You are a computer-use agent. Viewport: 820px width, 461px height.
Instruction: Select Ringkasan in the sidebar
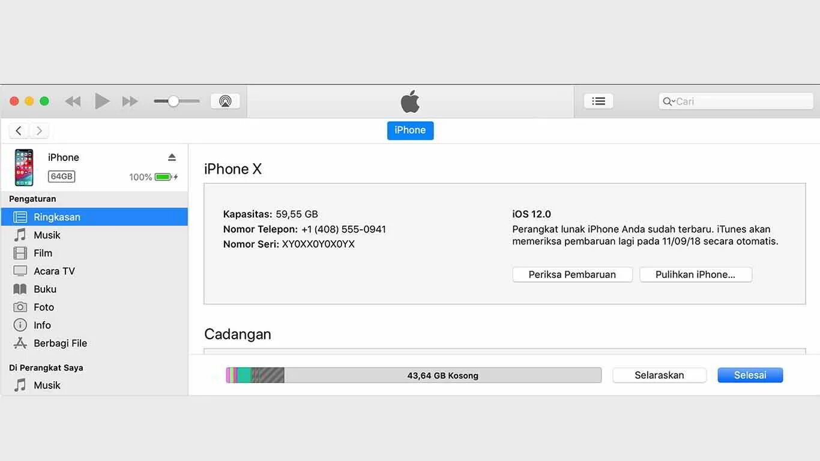click(x=94, y=217)
